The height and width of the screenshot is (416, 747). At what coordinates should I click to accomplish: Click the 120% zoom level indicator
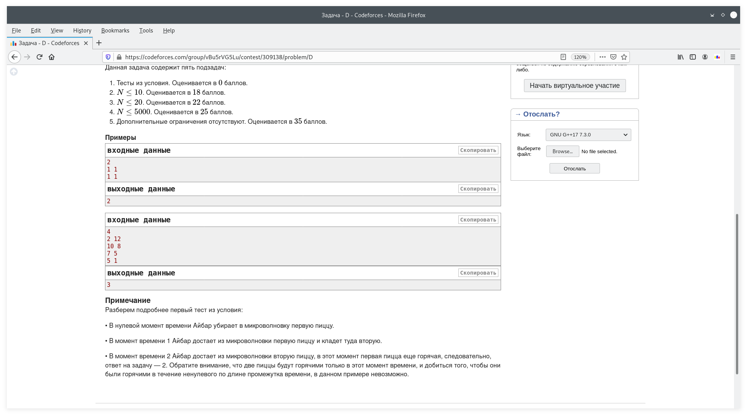coord(580,57)
